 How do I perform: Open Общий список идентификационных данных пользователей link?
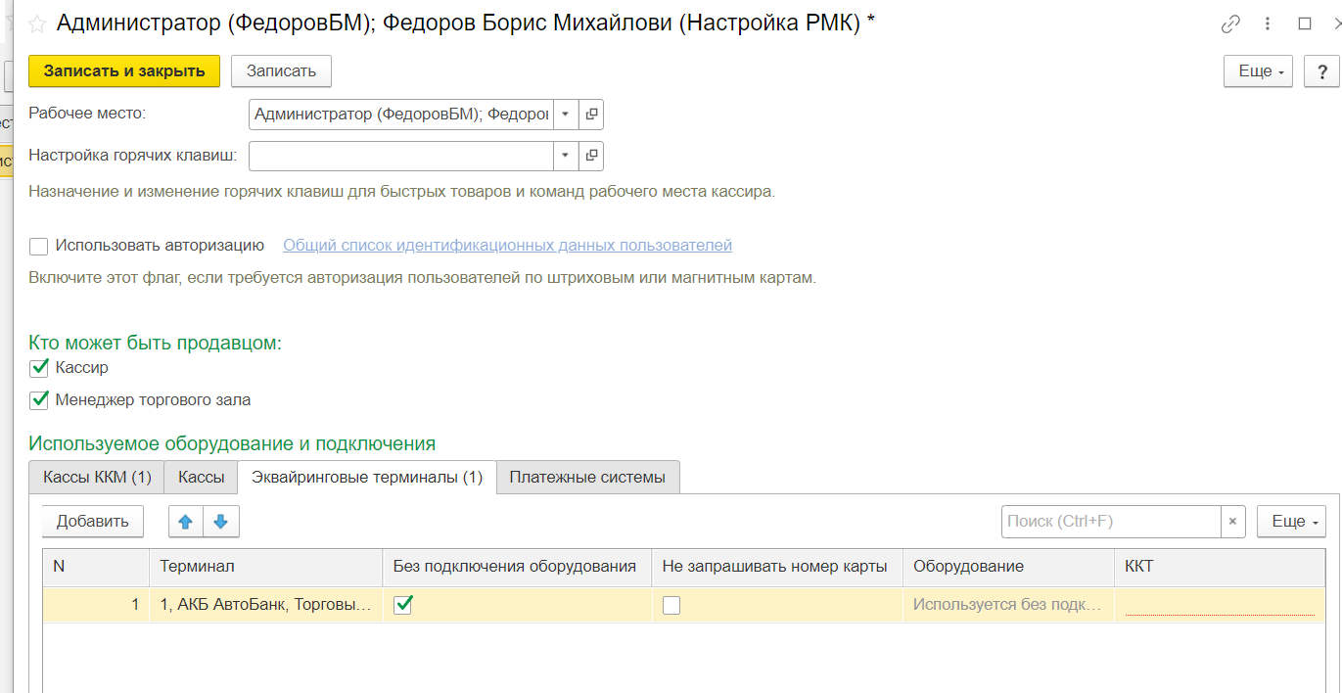[507, 246]
